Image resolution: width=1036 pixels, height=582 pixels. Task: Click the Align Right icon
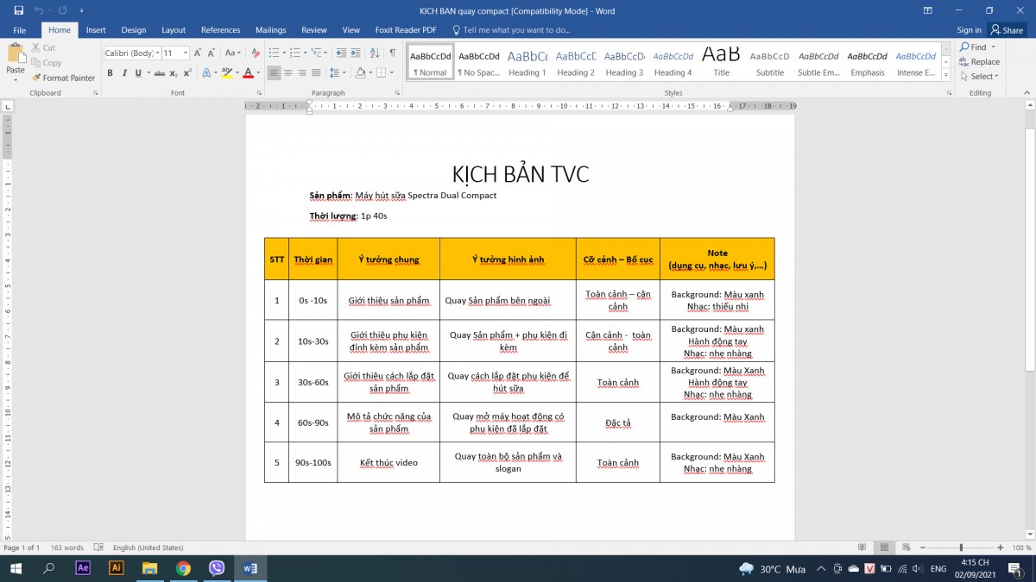(x=302, y=73)
